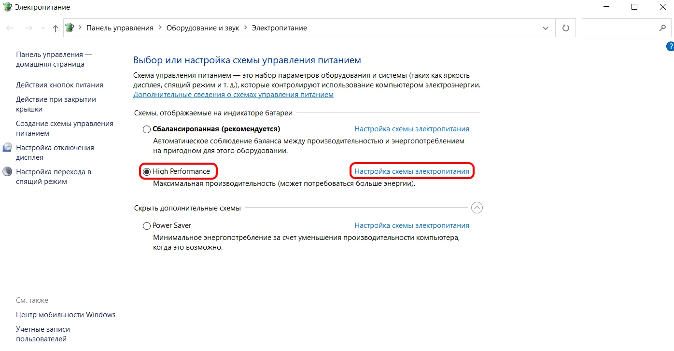
Task: Select the High Performance radio button
Action: coord(147,172)
